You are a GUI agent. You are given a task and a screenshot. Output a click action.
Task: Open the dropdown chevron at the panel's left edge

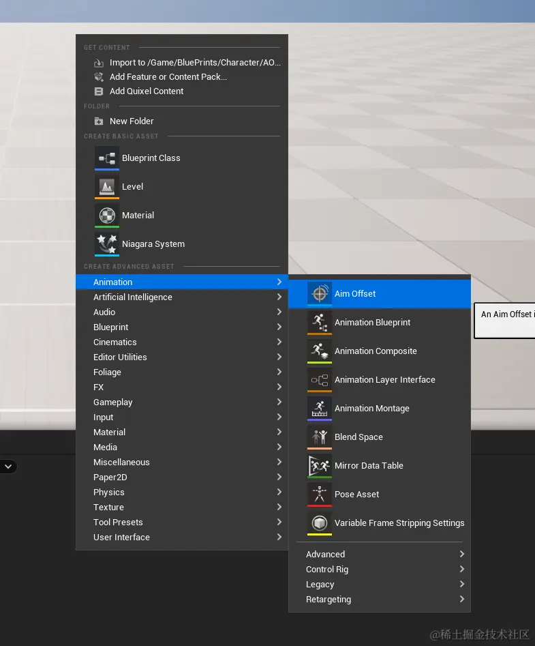(x=7, y=467)
